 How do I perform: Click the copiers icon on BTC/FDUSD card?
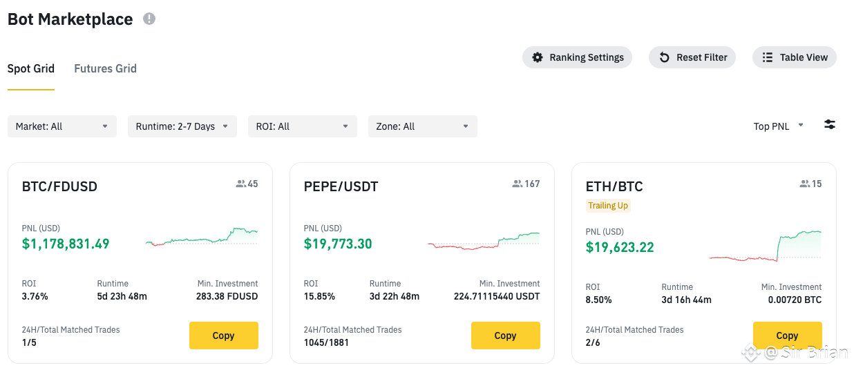pos(240,184)
